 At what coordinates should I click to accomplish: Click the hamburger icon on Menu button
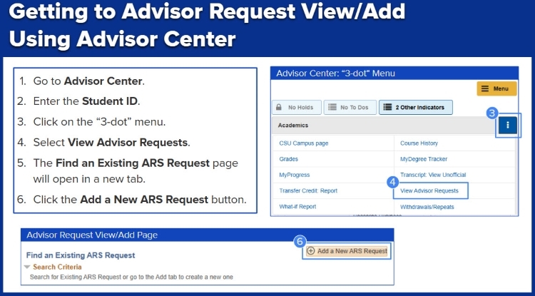(x=486, y=88)
